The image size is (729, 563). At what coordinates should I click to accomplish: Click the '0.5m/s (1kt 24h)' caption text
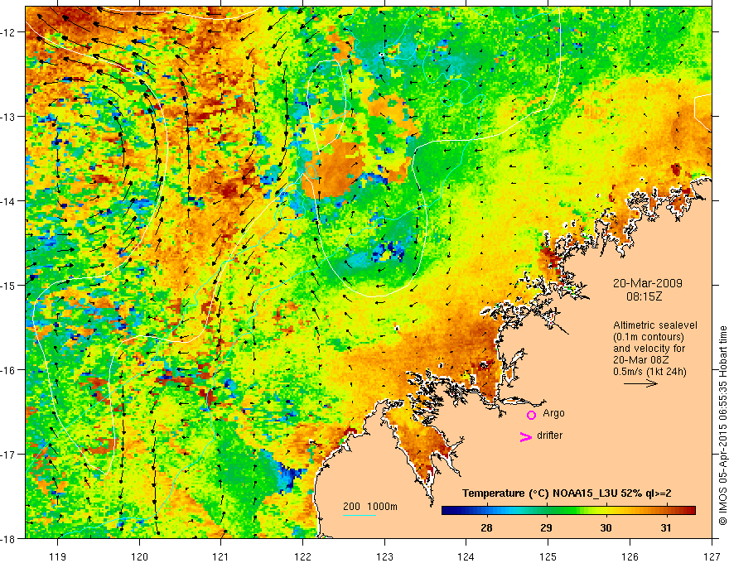coord(649,372)
